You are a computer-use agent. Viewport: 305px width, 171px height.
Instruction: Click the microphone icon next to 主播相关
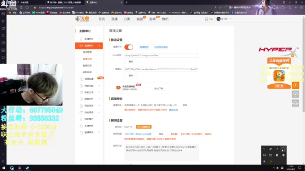pos(81,39)
